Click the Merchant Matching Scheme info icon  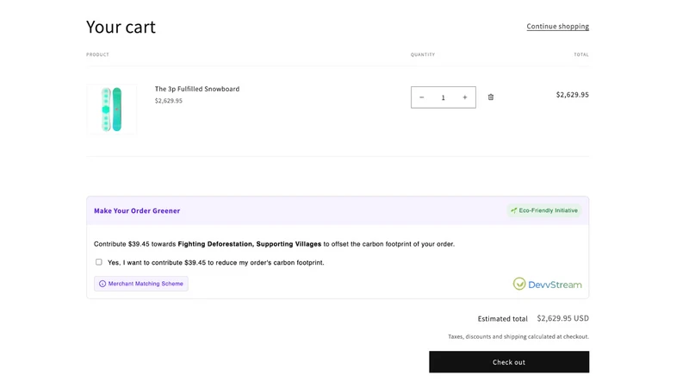tap(102, 284)
